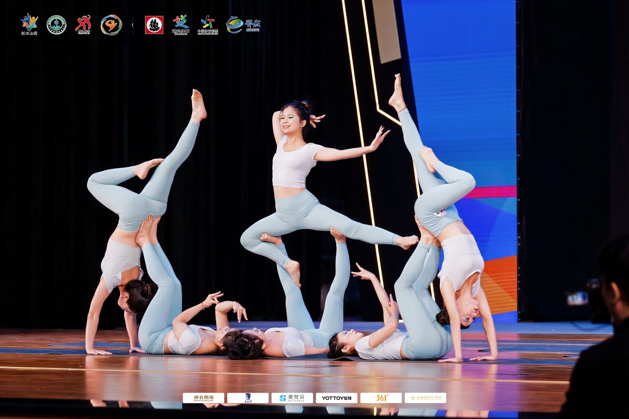Open the Great Wall Garden V Hotel banner
The width and height of the screenshot is (629, 419).
pos(425,398)
